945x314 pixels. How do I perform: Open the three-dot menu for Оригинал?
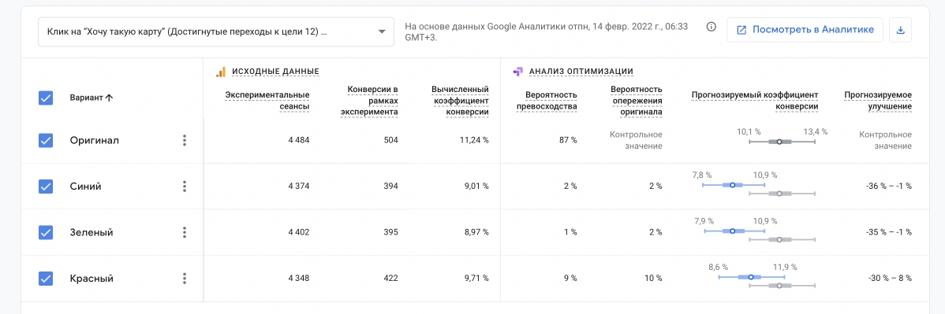[x=185, y=140]
